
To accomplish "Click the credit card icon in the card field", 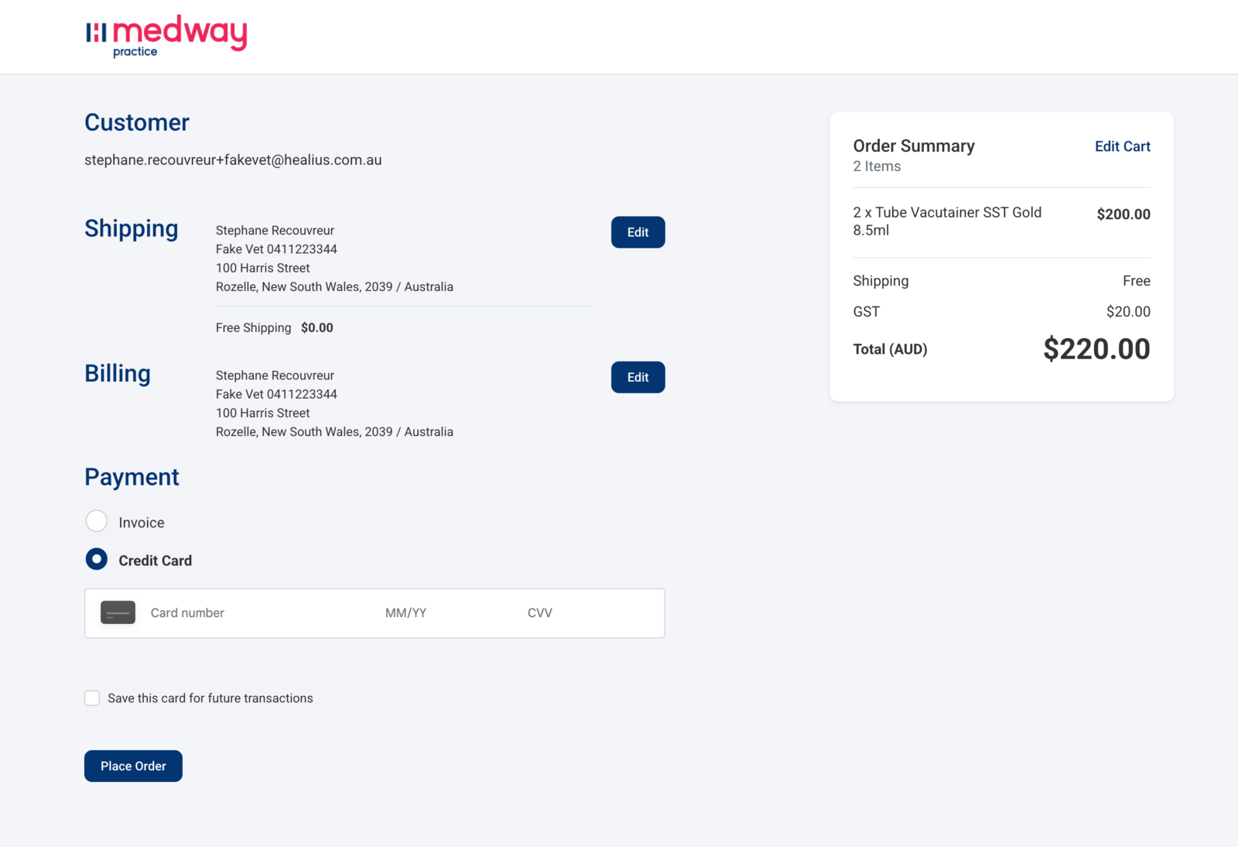I will point(118,612).
